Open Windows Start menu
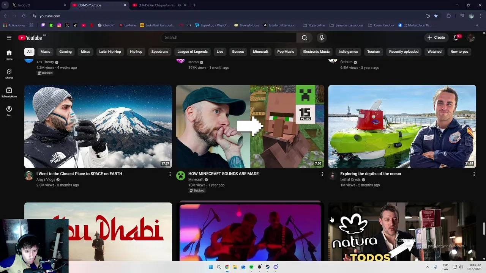This screenshot has width=486, height=273. pyautogui.click(x=211, y=267)
